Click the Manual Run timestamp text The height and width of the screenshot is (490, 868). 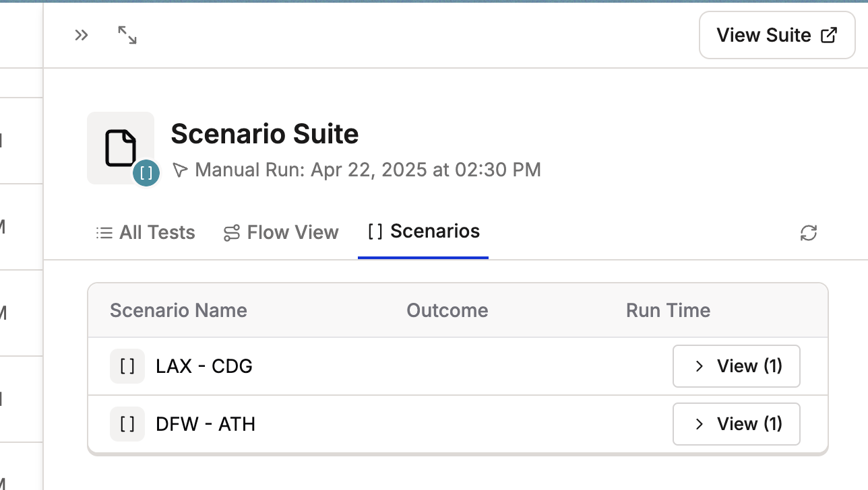coord(368,170)
